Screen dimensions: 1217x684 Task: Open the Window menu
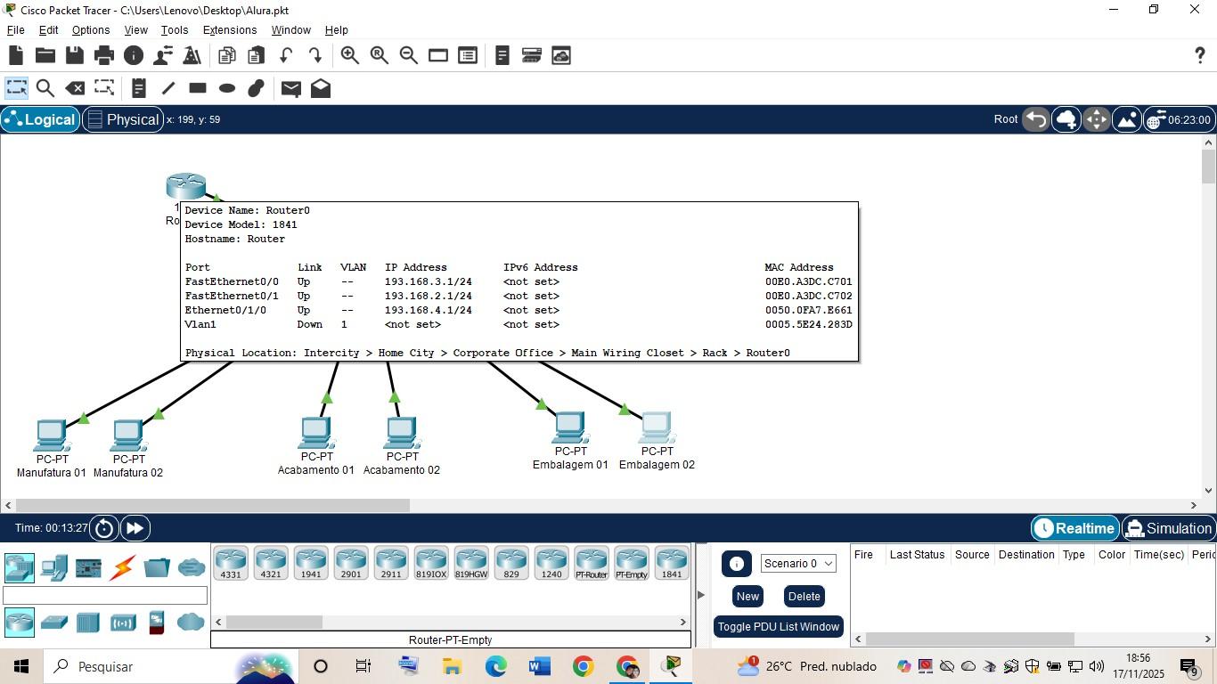291,29
